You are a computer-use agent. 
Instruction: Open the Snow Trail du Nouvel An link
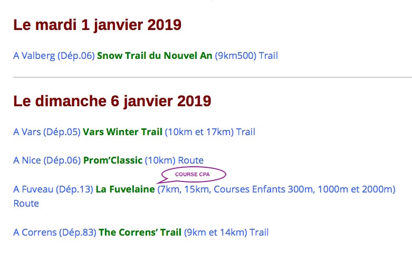click(155, 56)
